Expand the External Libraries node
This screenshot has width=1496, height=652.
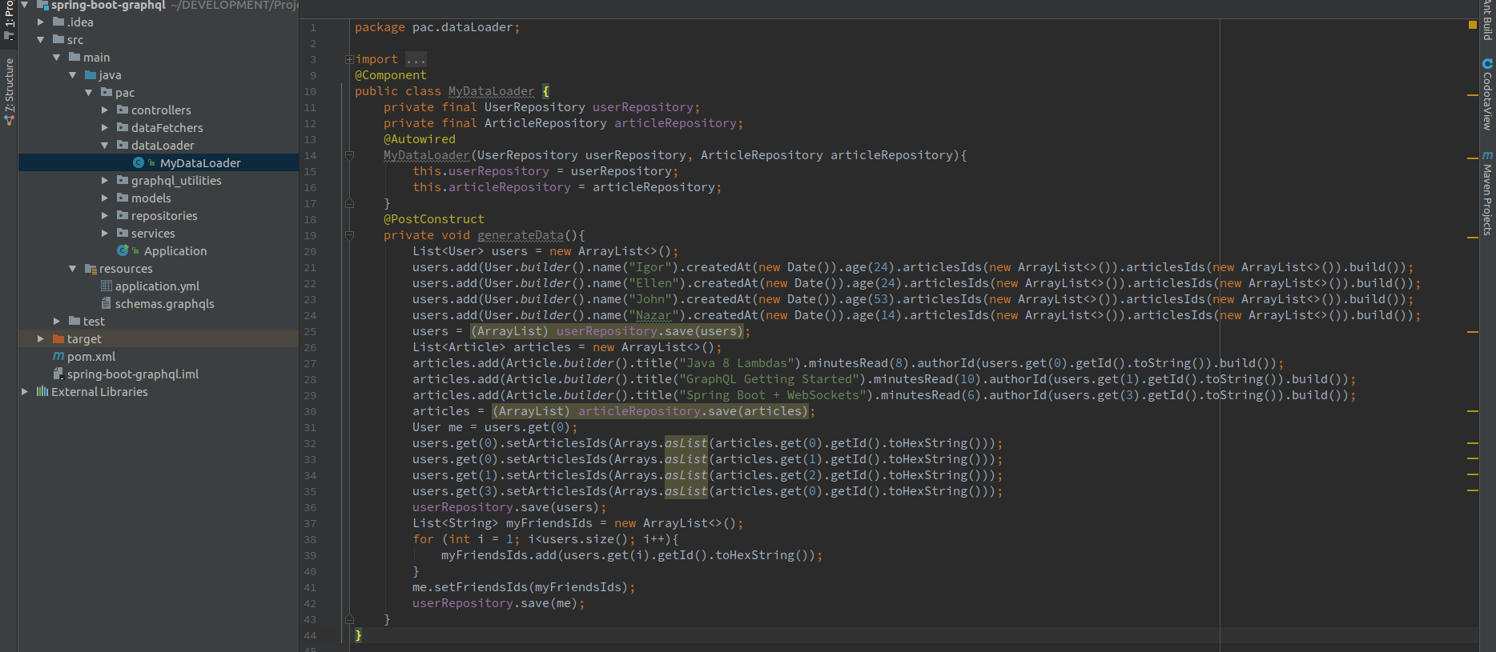point(25,391)
